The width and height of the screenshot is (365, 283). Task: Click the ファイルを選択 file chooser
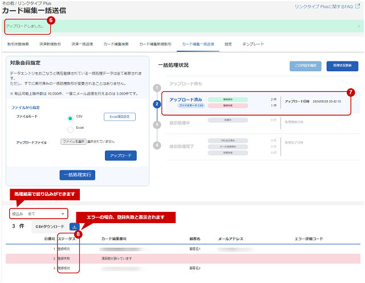[x=74, y=141]
